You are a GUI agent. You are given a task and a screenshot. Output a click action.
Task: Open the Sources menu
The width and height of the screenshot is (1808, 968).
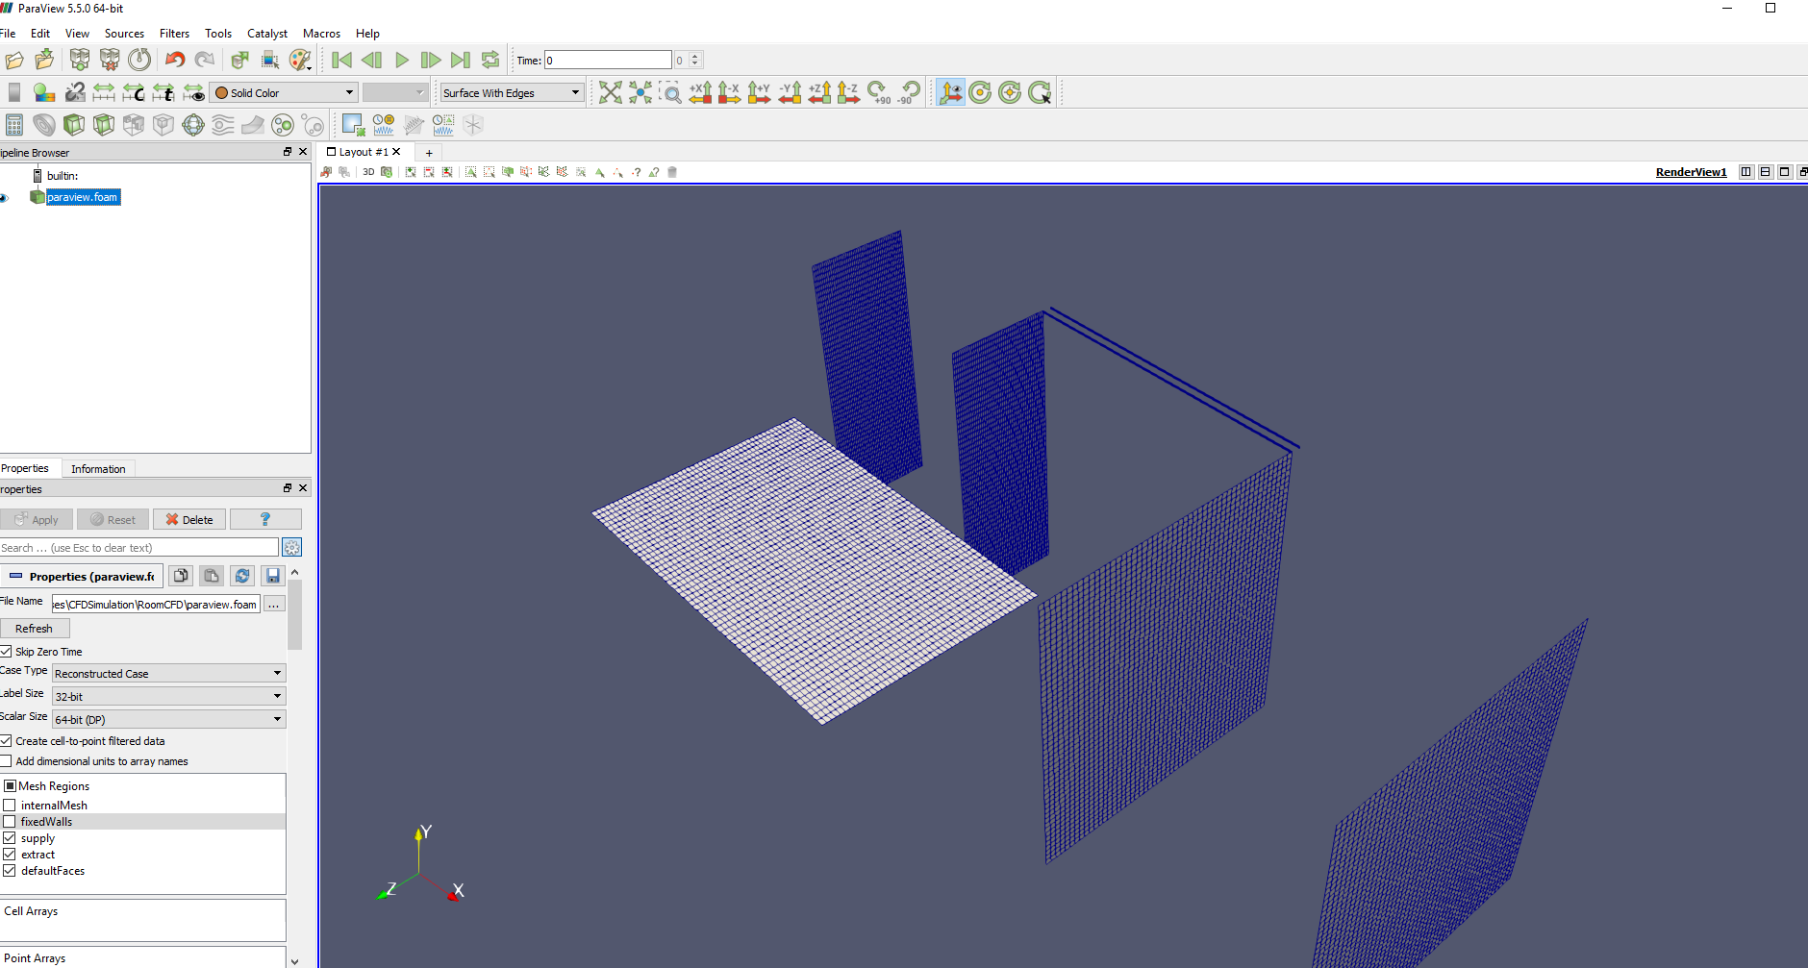pos(124,34)
